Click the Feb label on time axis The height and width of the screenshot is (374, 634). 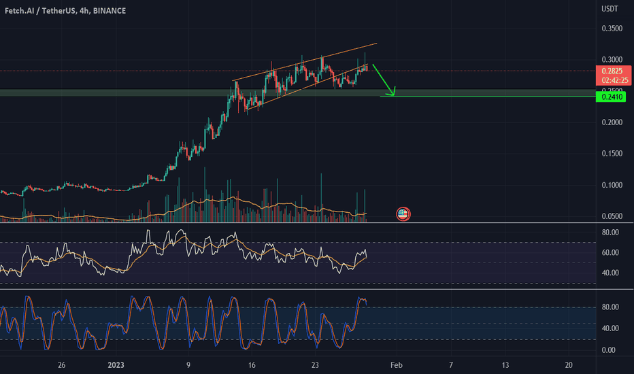(x=396, y=365)
